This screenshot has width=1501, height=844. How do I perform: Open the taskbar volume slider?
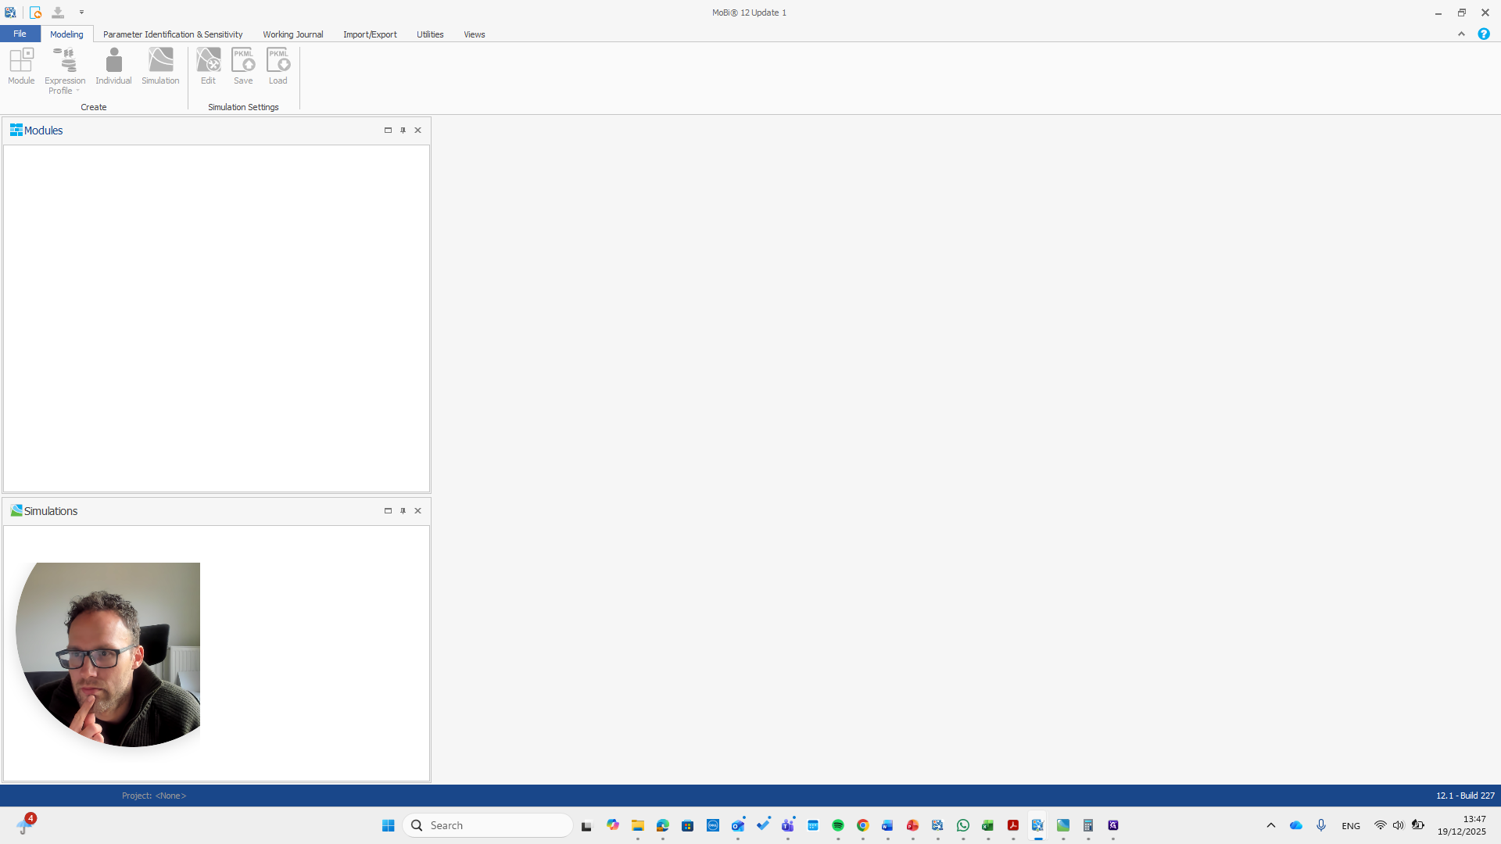click(x=1398, y=824)
